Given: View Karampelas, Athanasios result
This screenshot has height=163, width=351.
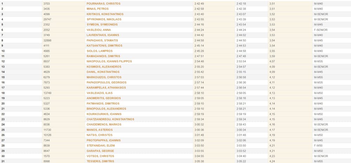Looking at the screenshot, I should pyautogui.click(x=106, y=87).
